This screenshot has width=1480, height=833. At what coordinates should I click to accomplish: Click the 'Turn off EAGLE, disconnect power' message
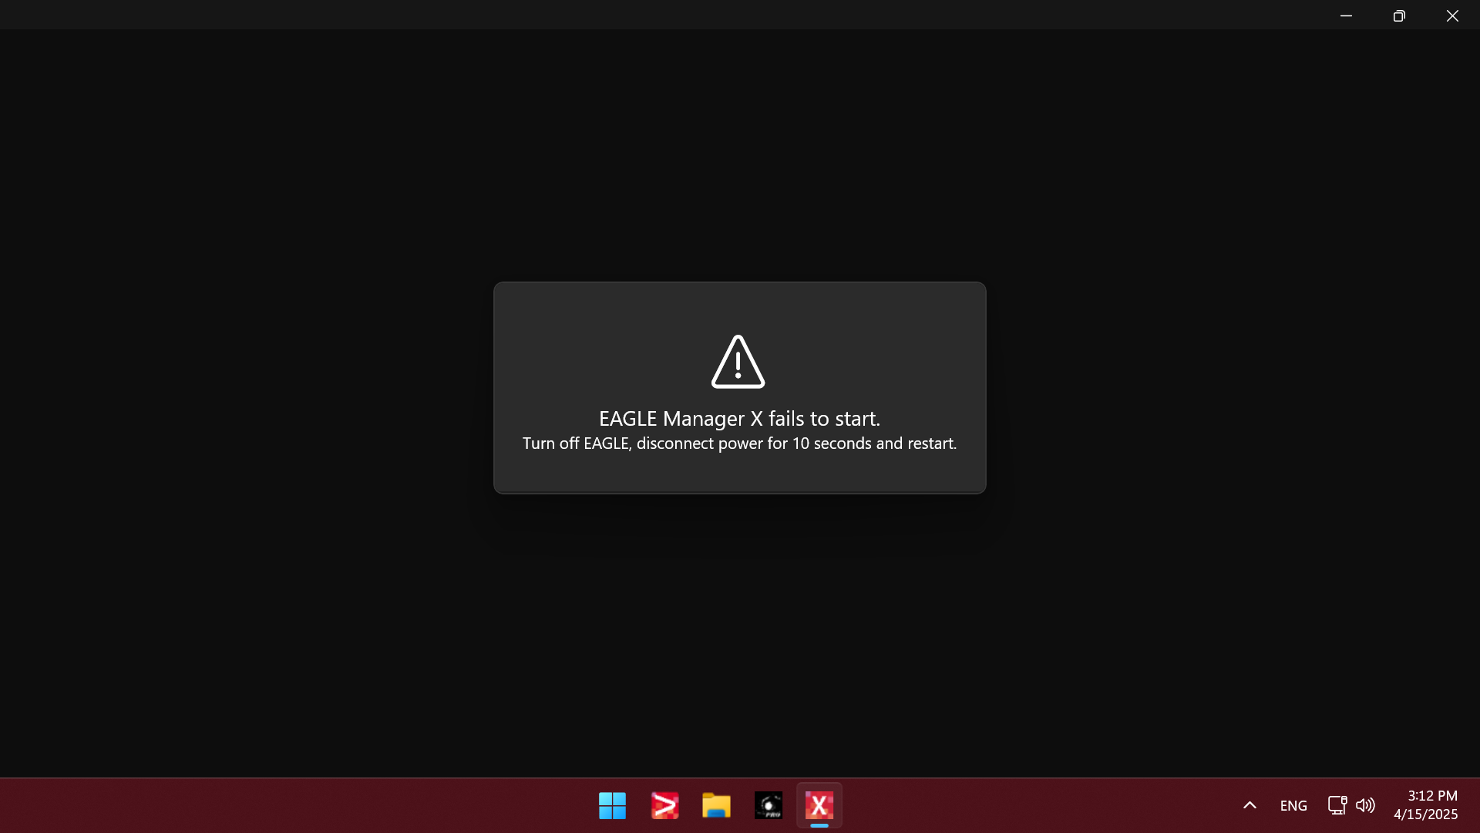point(739,443)
